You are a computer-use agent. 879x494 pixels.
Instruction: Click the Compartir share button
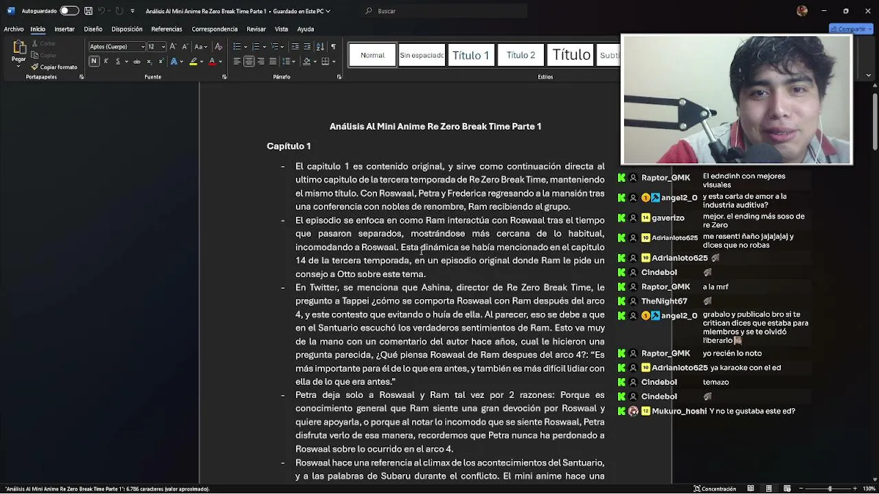click(851, 29)
